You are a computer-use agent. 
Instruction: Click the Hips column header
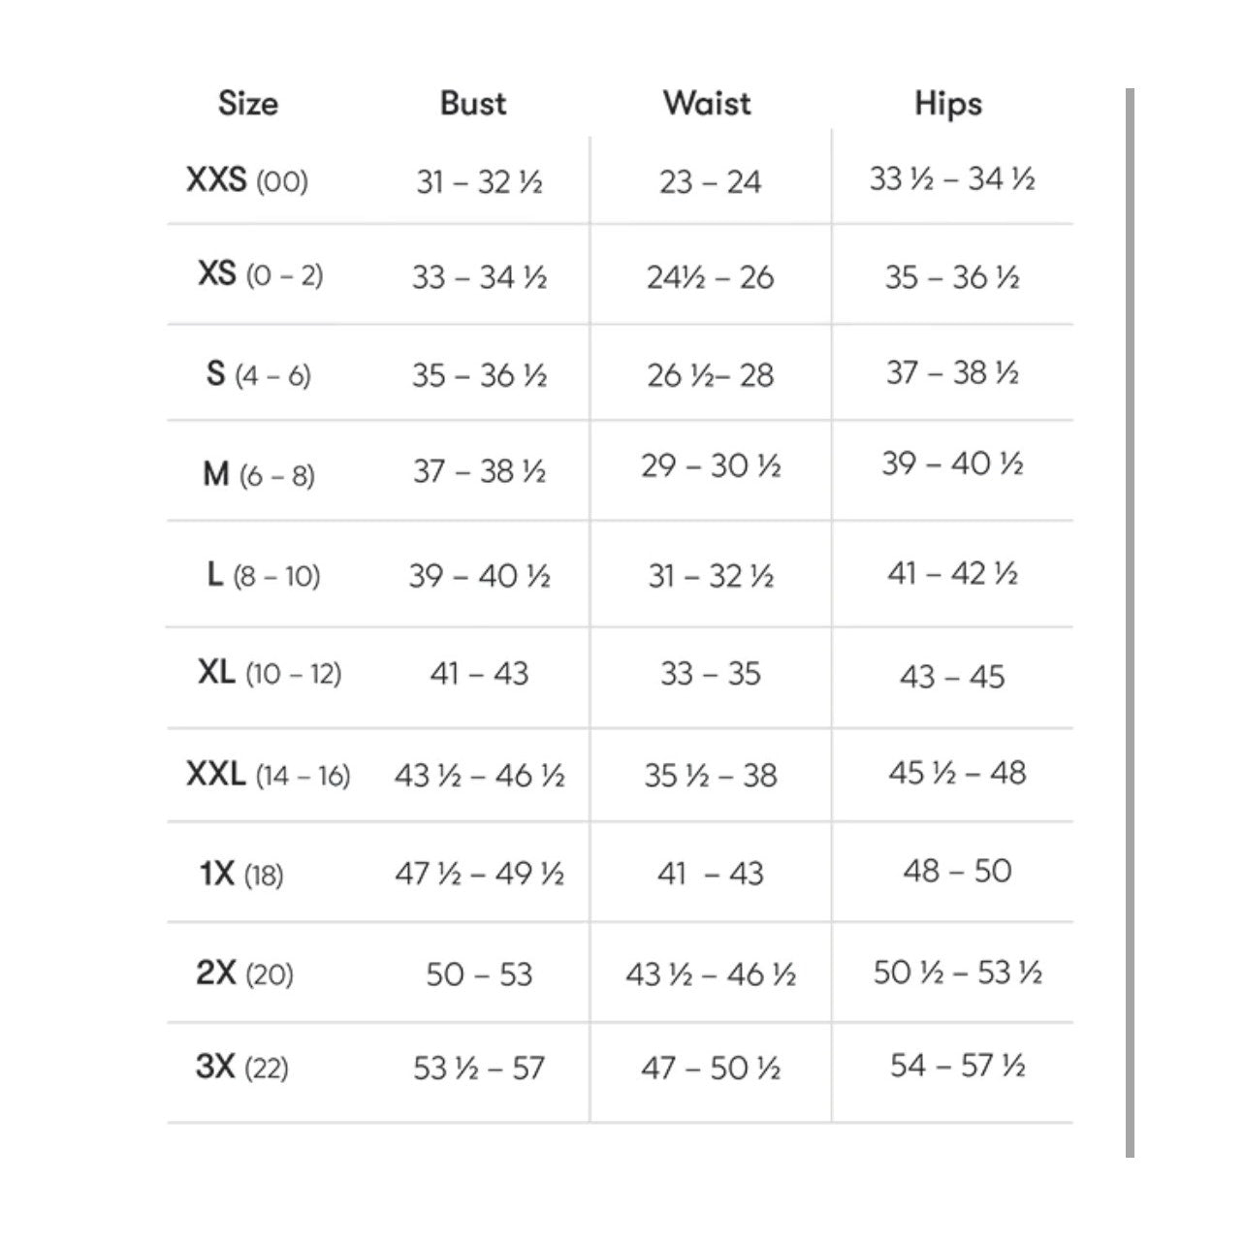tap(948, 104)
